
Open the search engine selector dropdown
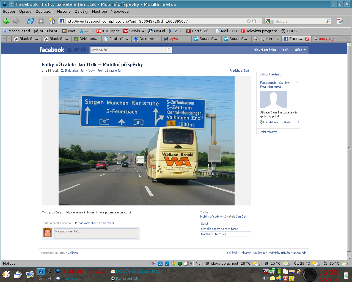[x=269, y=21]
